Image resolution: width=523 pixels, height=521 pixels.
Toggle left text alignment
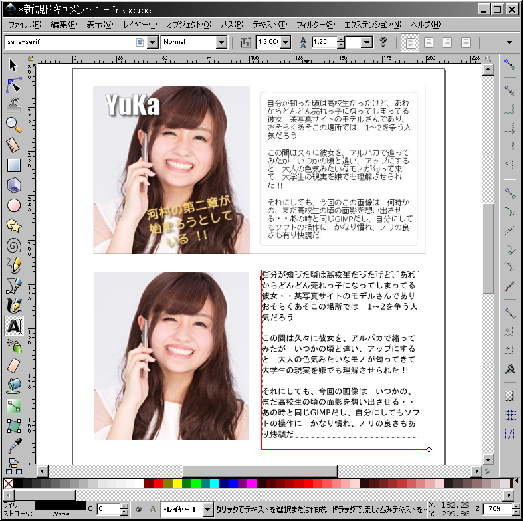click(410, 43)
